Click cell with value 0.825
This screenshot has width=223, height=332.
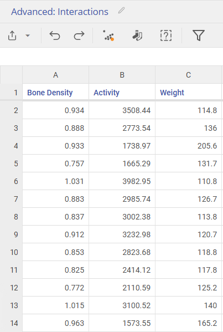click(55, 270)
